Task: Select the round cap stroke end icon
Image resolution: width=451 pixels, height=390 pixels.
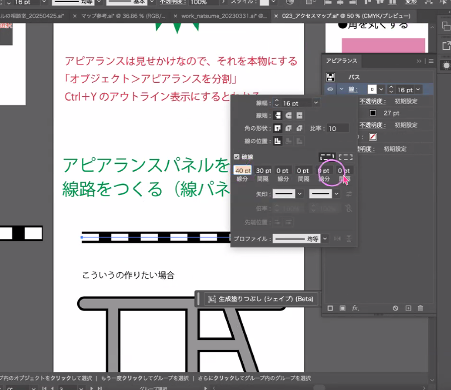Action: pos(289,116)
